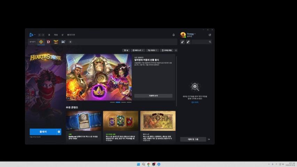The height and width of the screenshot is (167, 297).
Task: Click the tray display icon
Action: (x=280, y=164)
